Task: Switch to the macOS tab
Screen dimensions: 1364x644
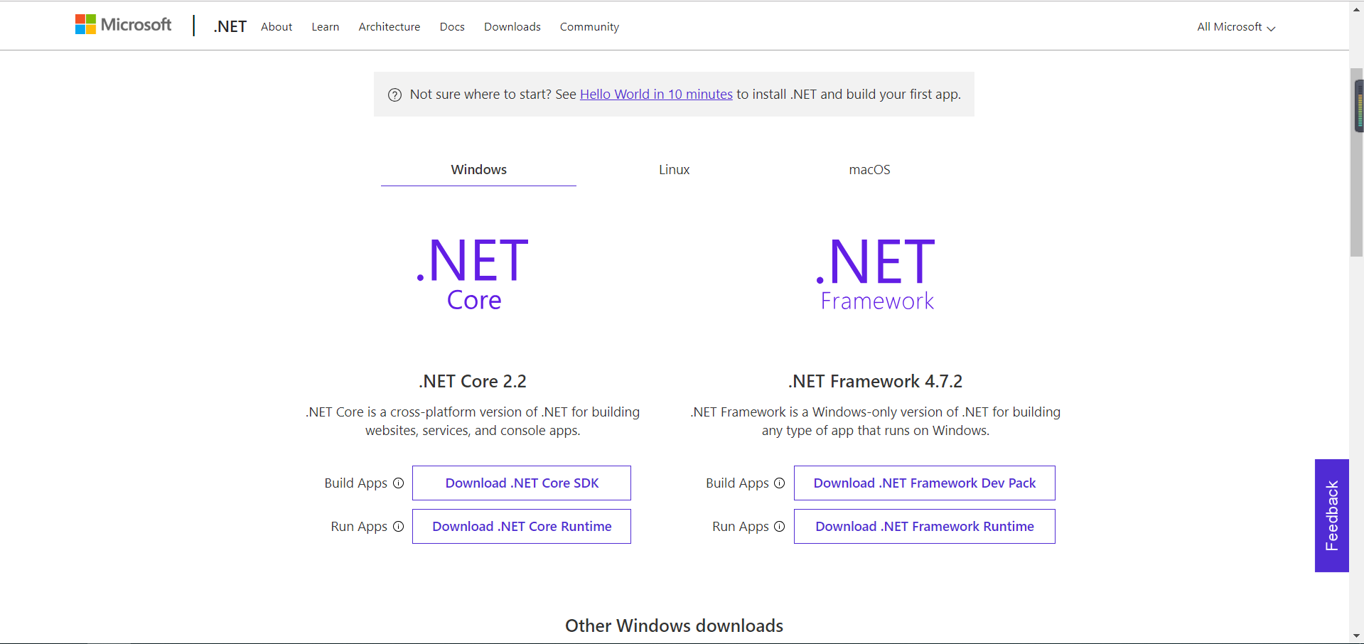Action: 869,169
